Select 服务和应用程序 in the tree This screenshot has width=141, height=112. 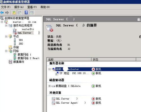(23, 25)
